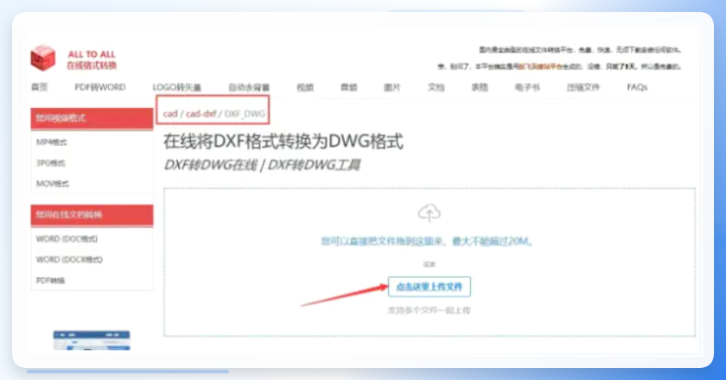Click the 在线将DXF格式转换为DWG格式 heading

pyautogui.click(x=283, y=142)
